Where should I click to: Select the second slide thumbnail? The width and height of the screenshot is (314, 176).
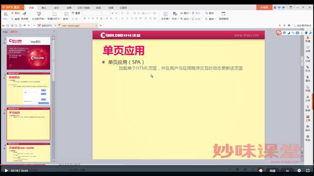coord(29,88)
